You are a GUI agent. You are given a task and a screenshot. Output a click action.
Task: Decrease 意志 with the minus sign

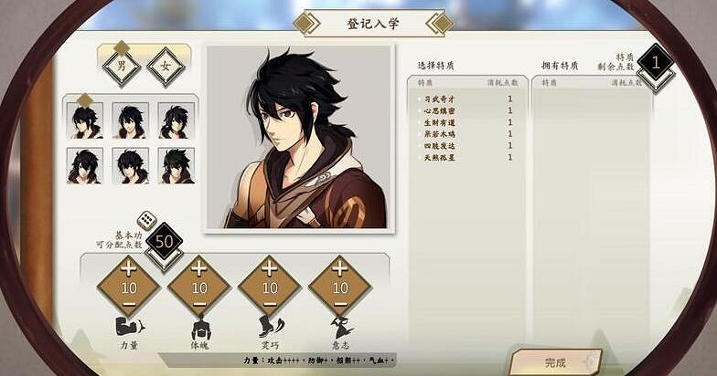340,305
